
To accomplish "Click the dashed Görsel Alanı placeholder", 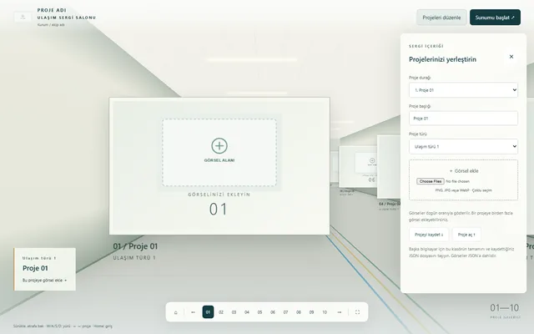I will [219, 152].
